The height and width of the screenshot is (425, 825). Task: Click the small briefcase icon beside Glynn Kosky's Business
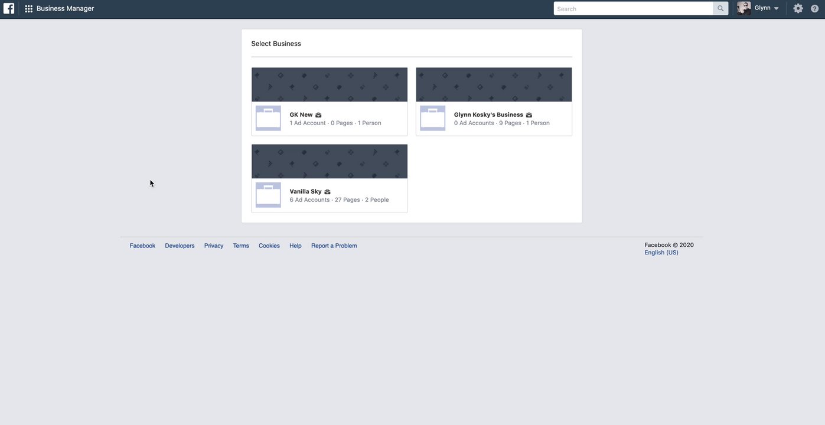point(529,115)
